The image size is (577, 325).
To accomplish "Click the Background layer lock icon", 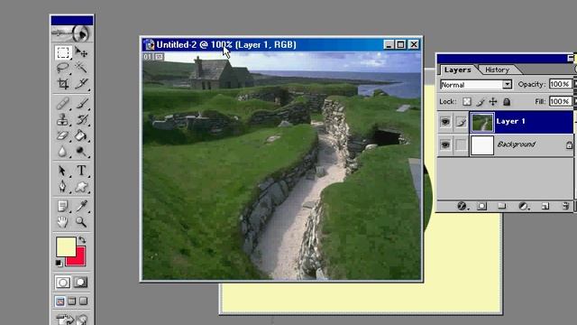I will tap(569, 145).
